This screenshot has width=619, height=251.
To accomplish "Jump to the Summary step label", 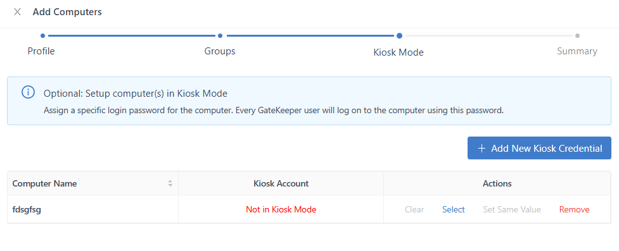I will [577, 51].
